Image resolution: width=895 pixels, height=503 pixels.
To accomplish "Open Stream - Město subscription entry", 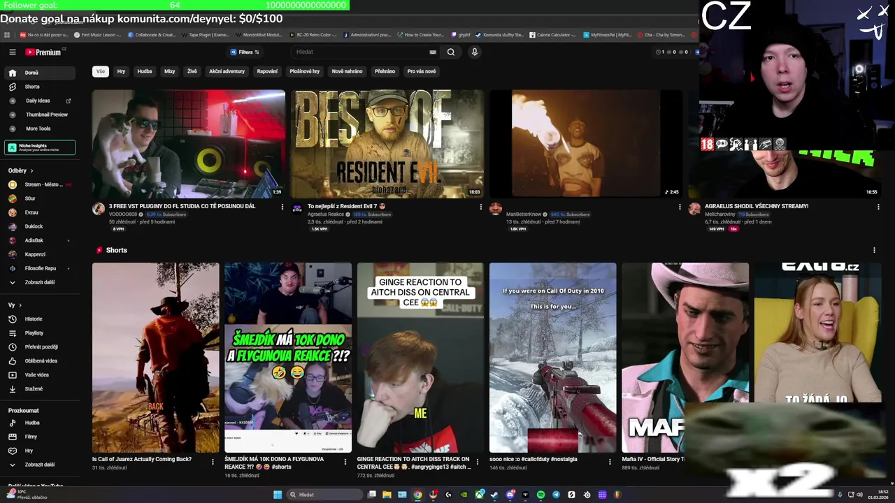I will 40,184.
